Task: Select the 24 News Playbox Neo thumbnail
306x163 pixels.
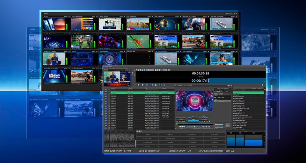Action: [54, 76]
